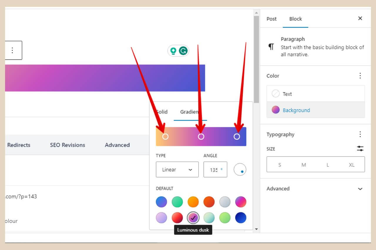Set font size to M

click(304, 165)
